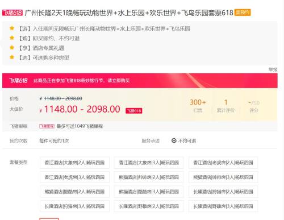Click the banner text 此商品正在参加飞猪618奇妙旅行节
The width and height of the screenshot is (284, 220).
point(81,81)
